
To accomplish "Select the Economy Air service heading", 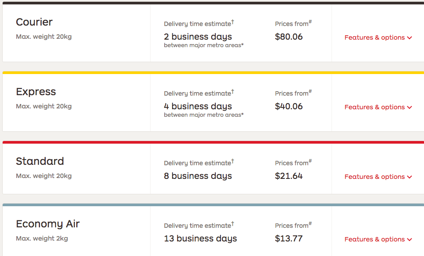I will pyautogui.click(x=48, y=224).
